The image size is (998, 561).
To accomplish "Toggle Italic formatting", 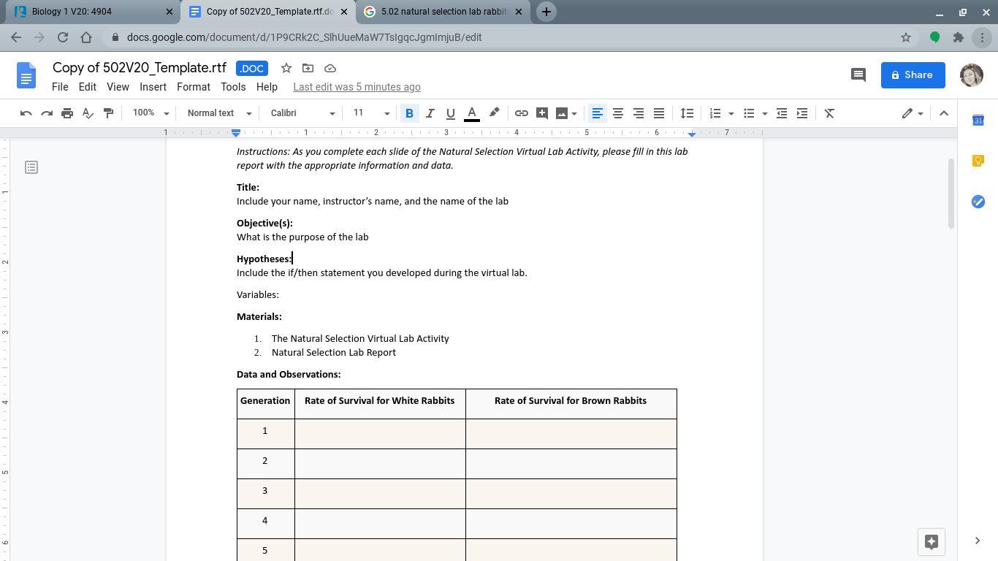I will coord(430,113).
